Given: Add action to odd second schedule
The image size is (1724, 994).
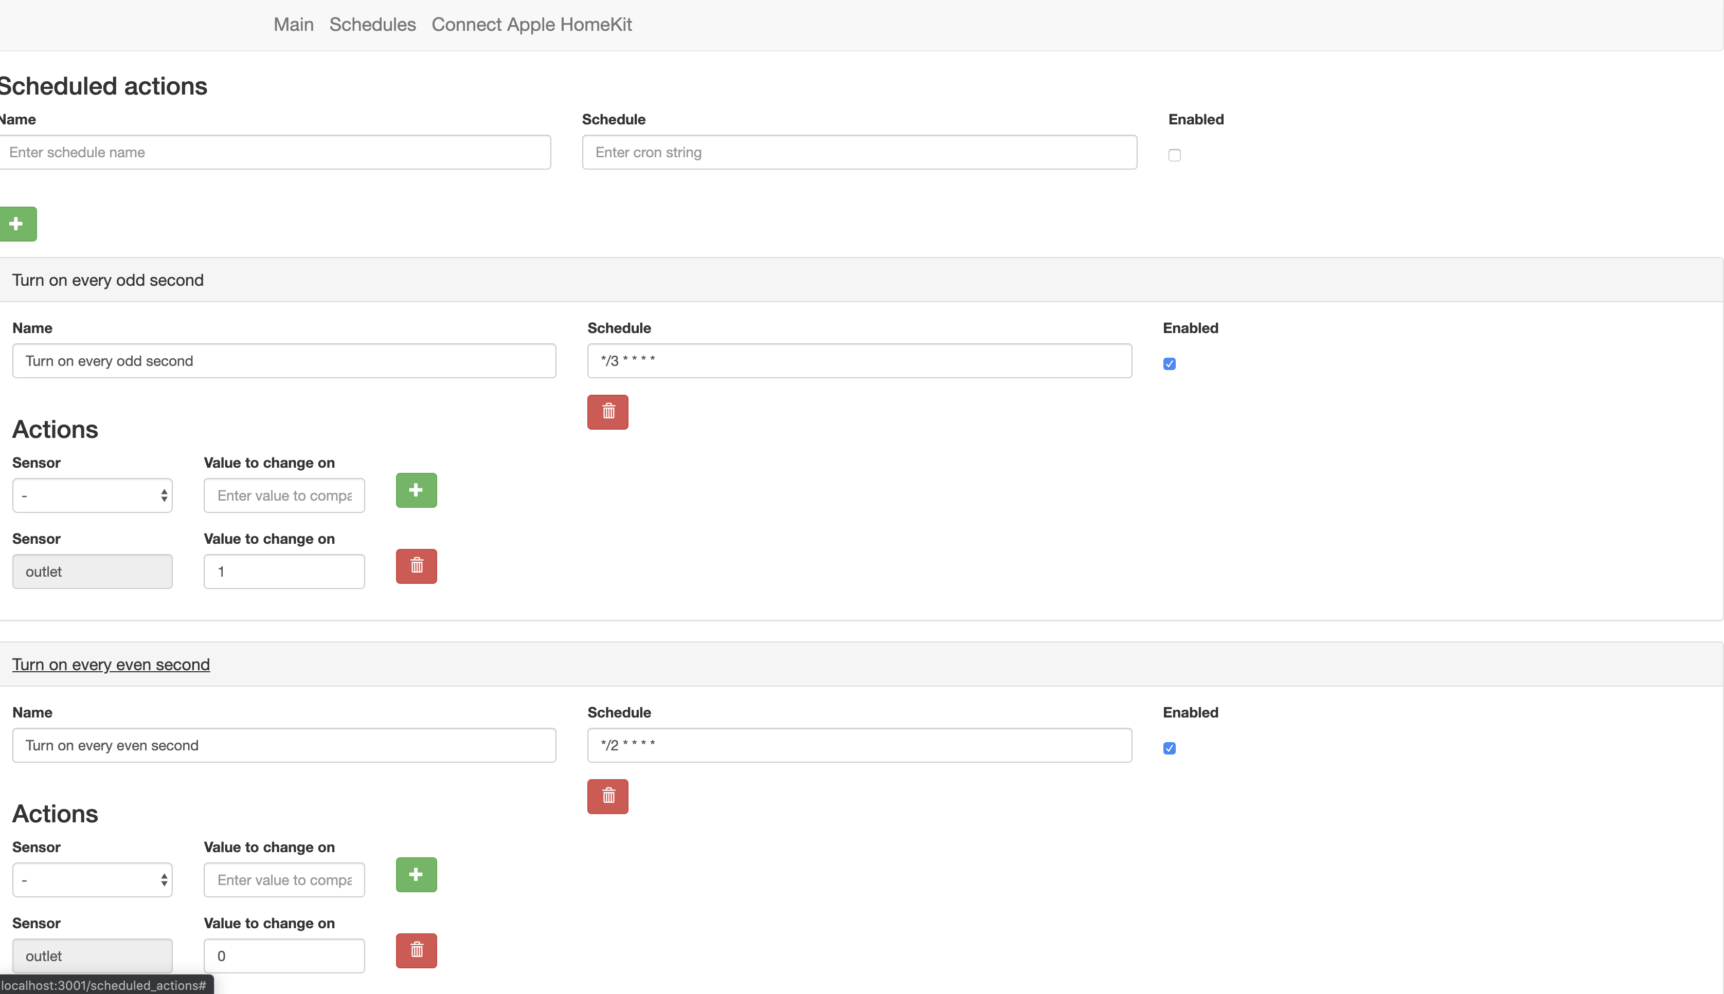Looking at the screenshot, I should (416, 490).
